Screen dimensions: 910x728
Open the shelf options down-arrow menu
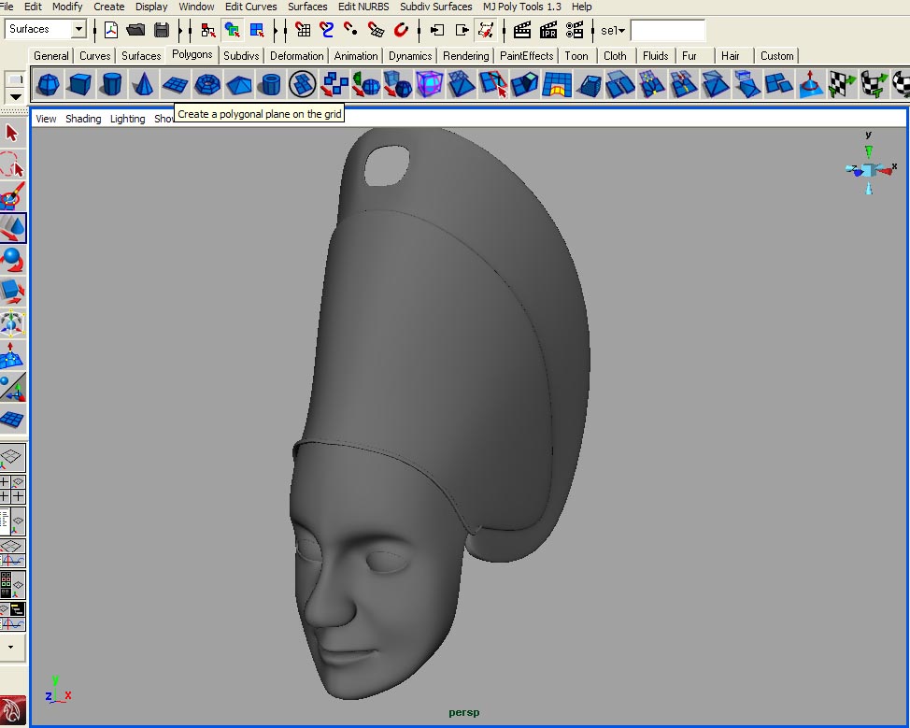point(15,96)
